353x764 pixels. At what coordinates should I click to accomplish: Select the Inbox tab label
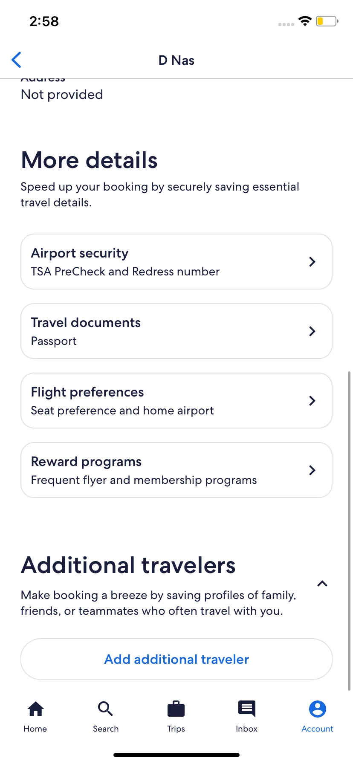pyautogui.click(x=247, y=729)
